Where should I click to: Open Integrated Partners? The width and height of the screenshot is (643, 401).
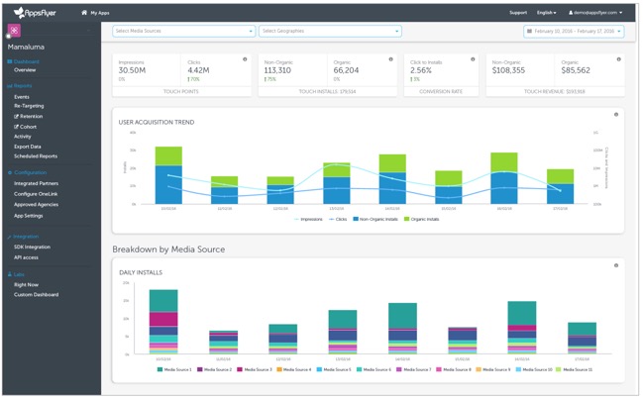coord(36,184)
